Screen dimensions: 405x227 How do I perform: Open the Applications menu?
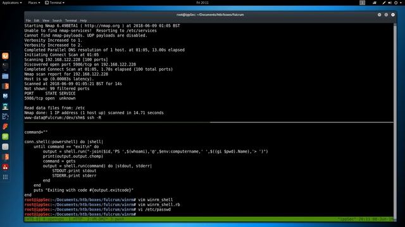click(x=12, y=3)
